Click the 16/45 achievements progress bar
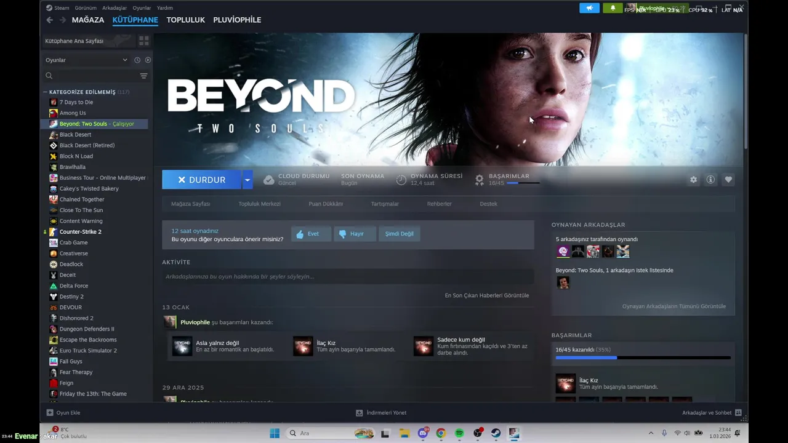Viewport: 788px width, 443px height. tap(643, 357)
